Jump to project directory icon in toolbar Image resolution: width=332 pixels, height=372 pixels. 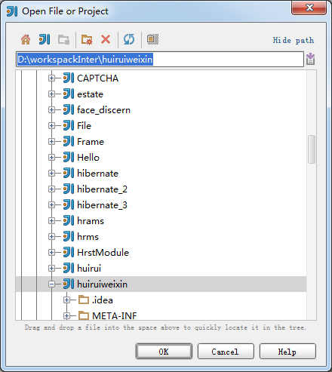click(x=45, y=39)
